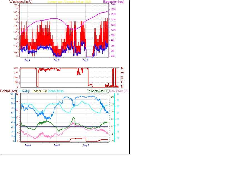
Task: Click the 'Indoor hum' legend label
Action: coord(40,91)
